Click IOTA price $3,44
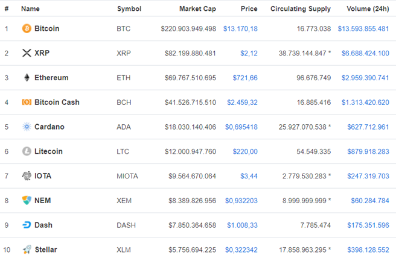The height and width of the screenshot is (261, 396). pyautogui.click(x=249, y=176)
